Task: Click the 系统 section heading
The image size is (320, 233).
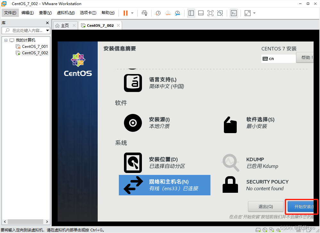Action: (x=121, y=143)
